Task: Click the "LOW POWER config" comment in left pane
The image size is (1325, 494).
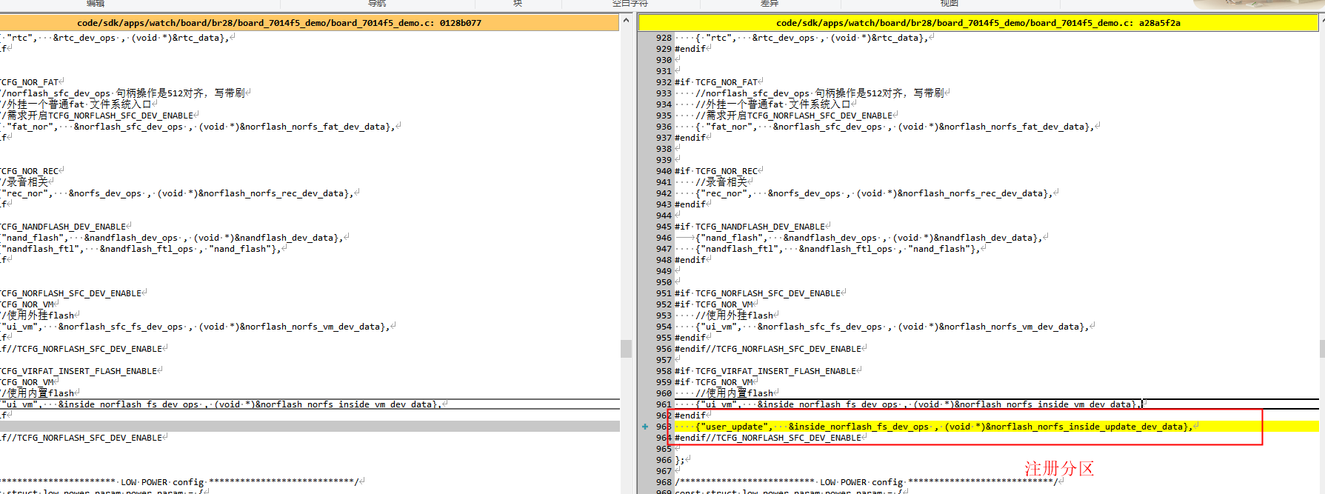Action: click(180, 482)
